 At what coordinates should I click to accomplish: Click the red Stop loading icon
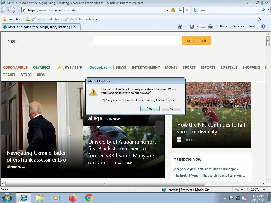pos(187,10)
